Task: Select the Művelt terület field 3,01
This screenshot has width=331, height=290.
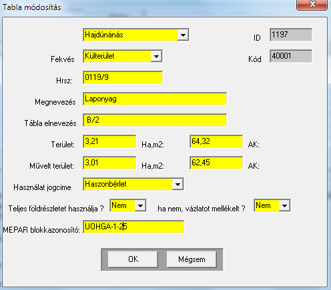Action: click(x=109, y=163)
